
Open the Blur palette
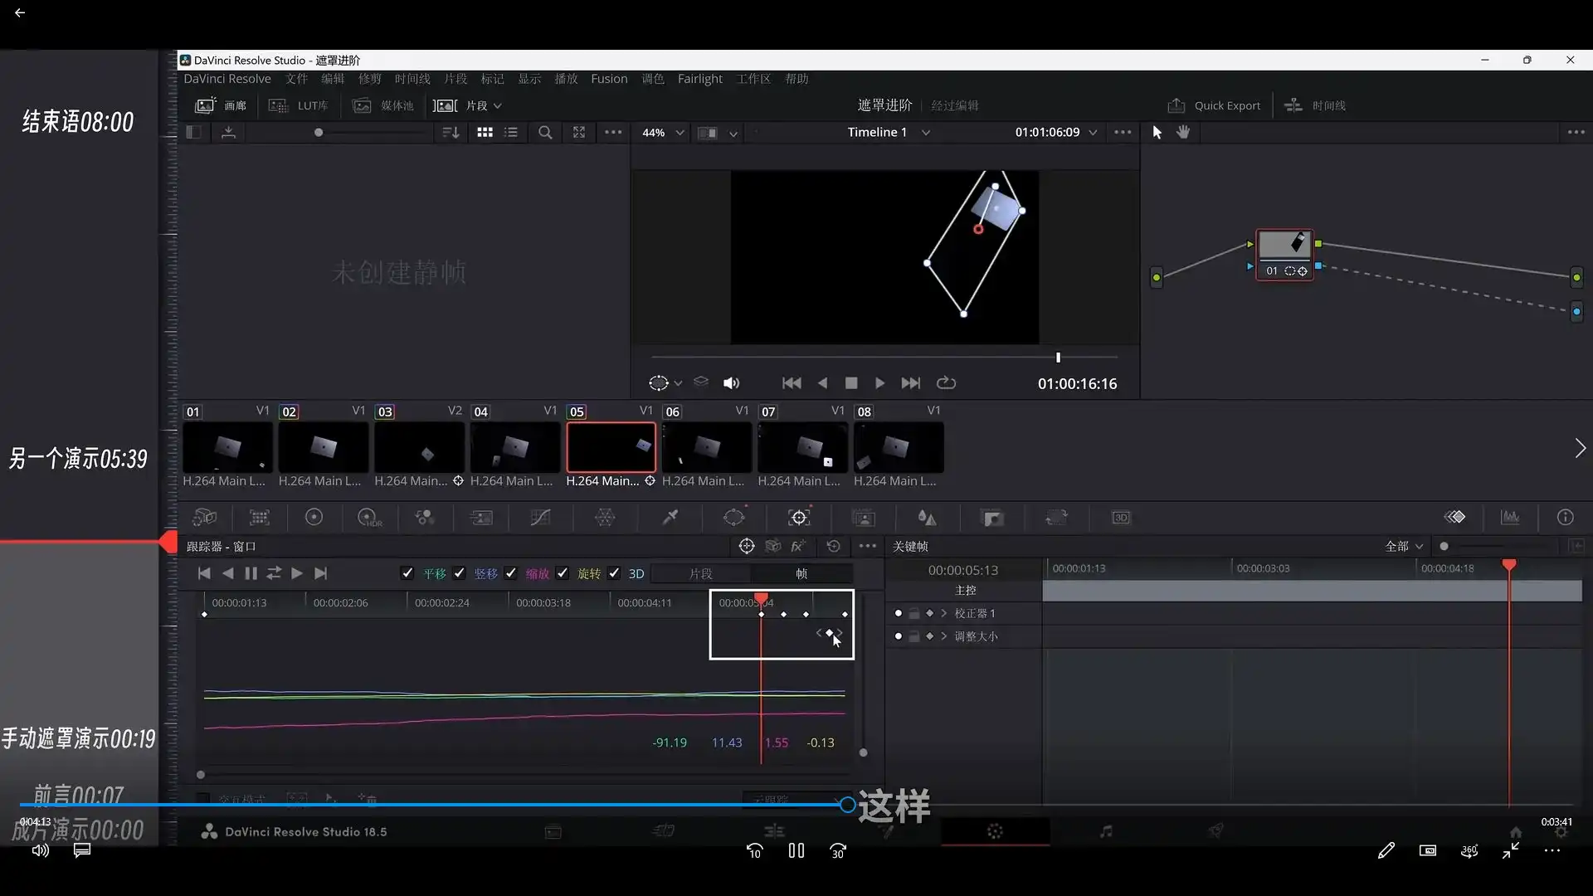coord(927,517)
